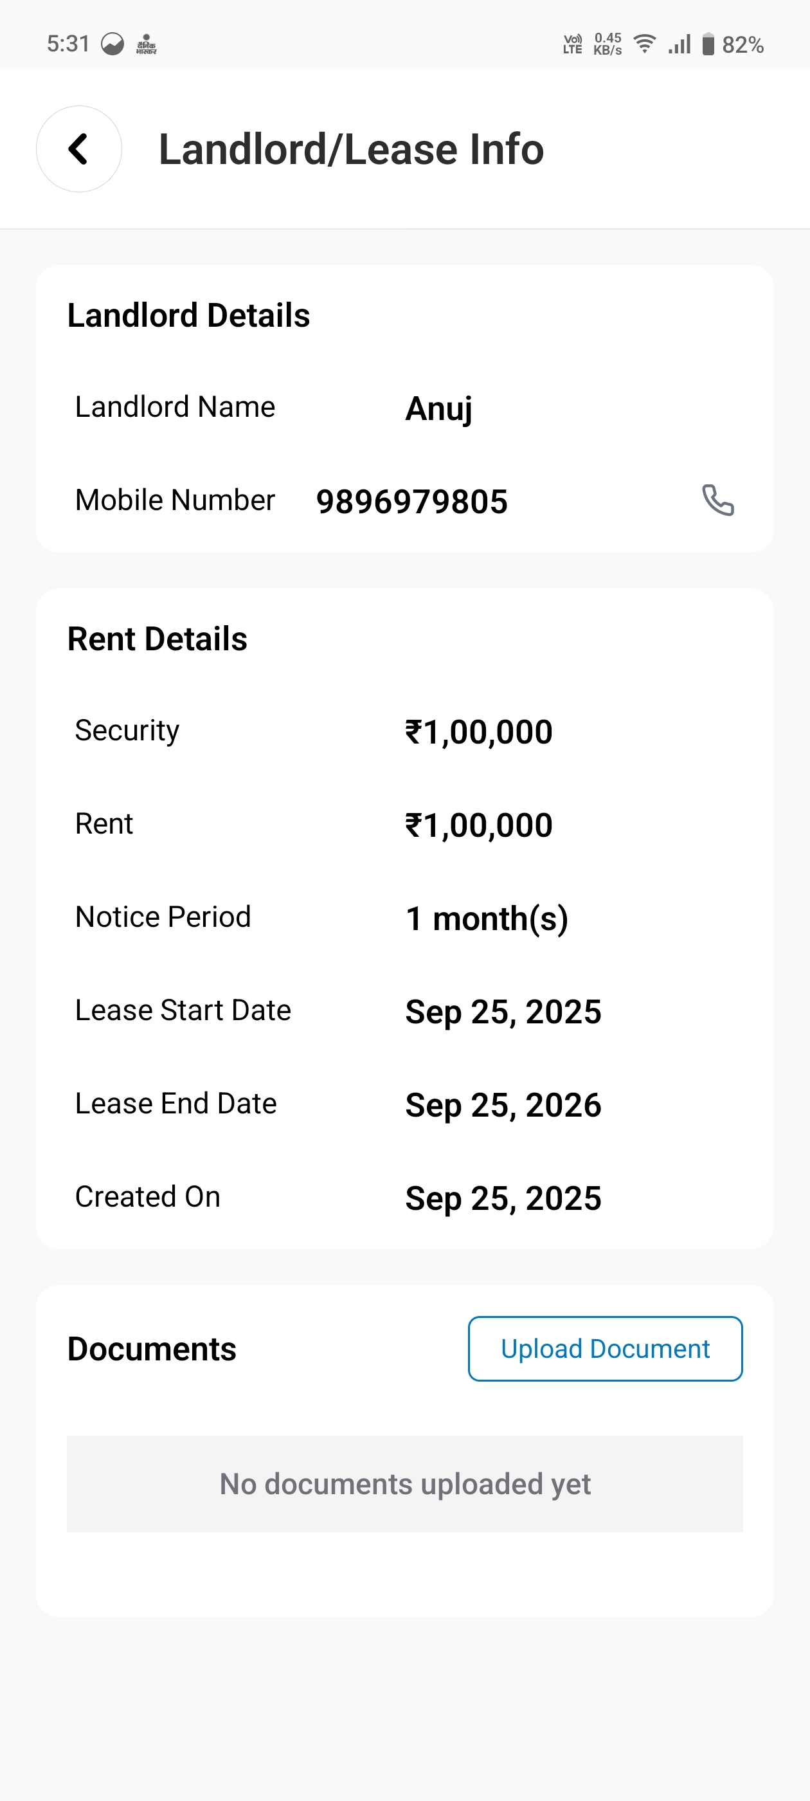Viewport: 810px width, 1801px height.
Task: Select the landlord name Anuj
Action: [x=439, y=408]
